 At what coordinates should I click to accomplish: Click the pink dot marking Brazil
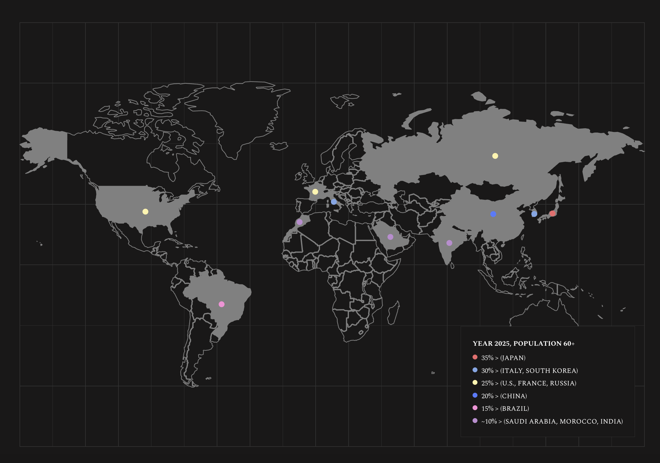click(x=222, y=304)
